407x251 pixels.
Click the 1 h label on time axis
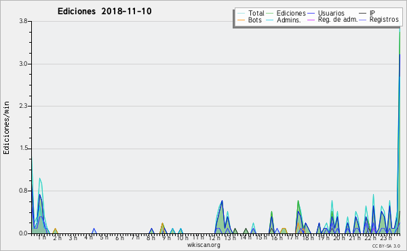42,237
